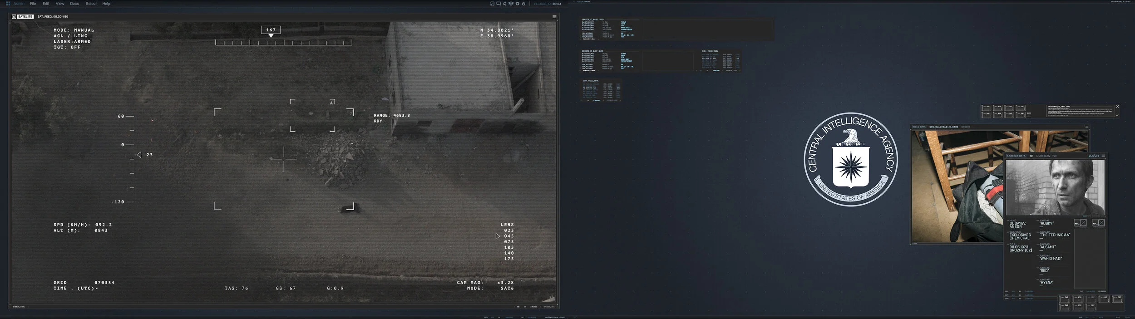The image size is (1135, 319).
Task: Click the FIELD DATA header label
Action: 919,127
